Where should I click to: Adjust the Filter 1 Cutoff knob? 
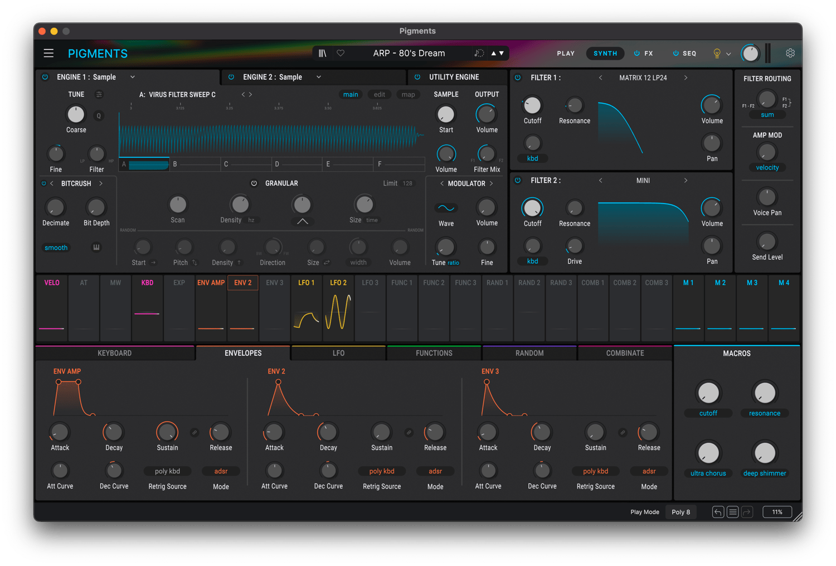(532, 105)
